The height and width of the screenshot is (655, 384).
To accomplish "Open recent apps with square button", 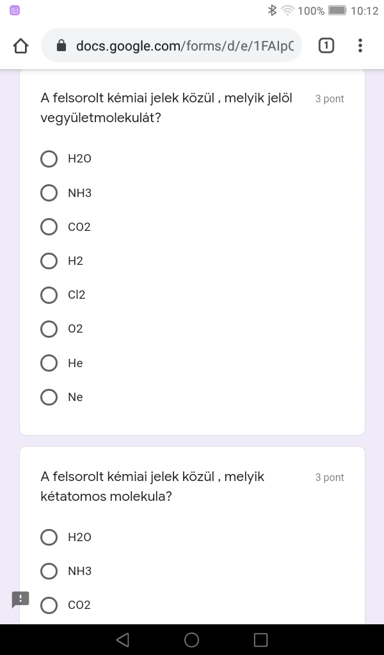I will coord(260,640).
